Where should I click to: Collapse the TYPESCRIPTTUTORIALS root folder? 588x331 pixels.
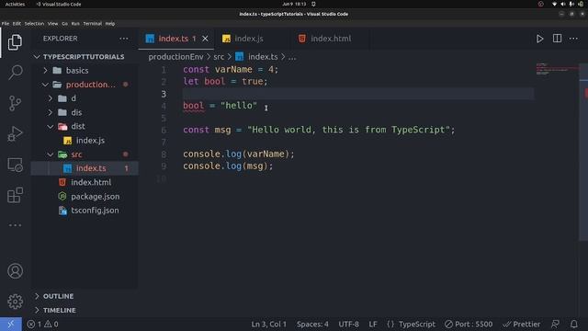click(x=84, y=57)
